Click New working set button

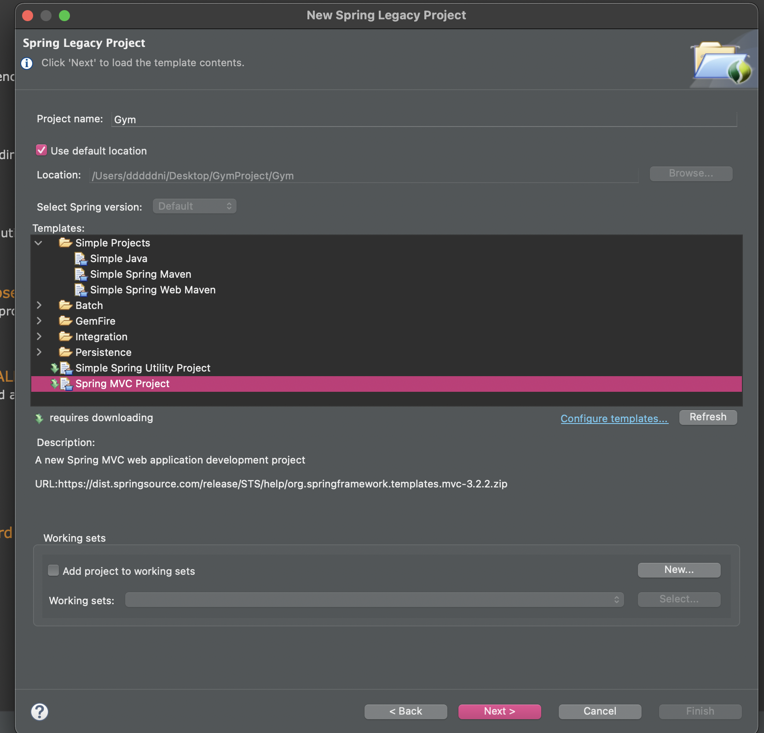click(x=679, y=570)
